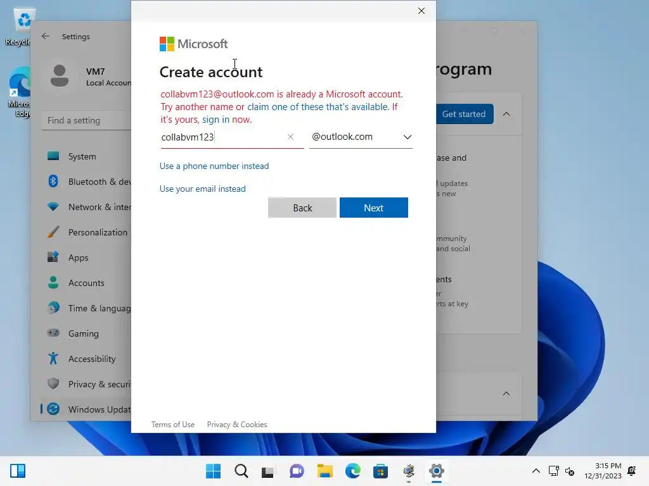Close the Create account dialog
The height and width of the screenshot is (486, 649).
(421, 11)
